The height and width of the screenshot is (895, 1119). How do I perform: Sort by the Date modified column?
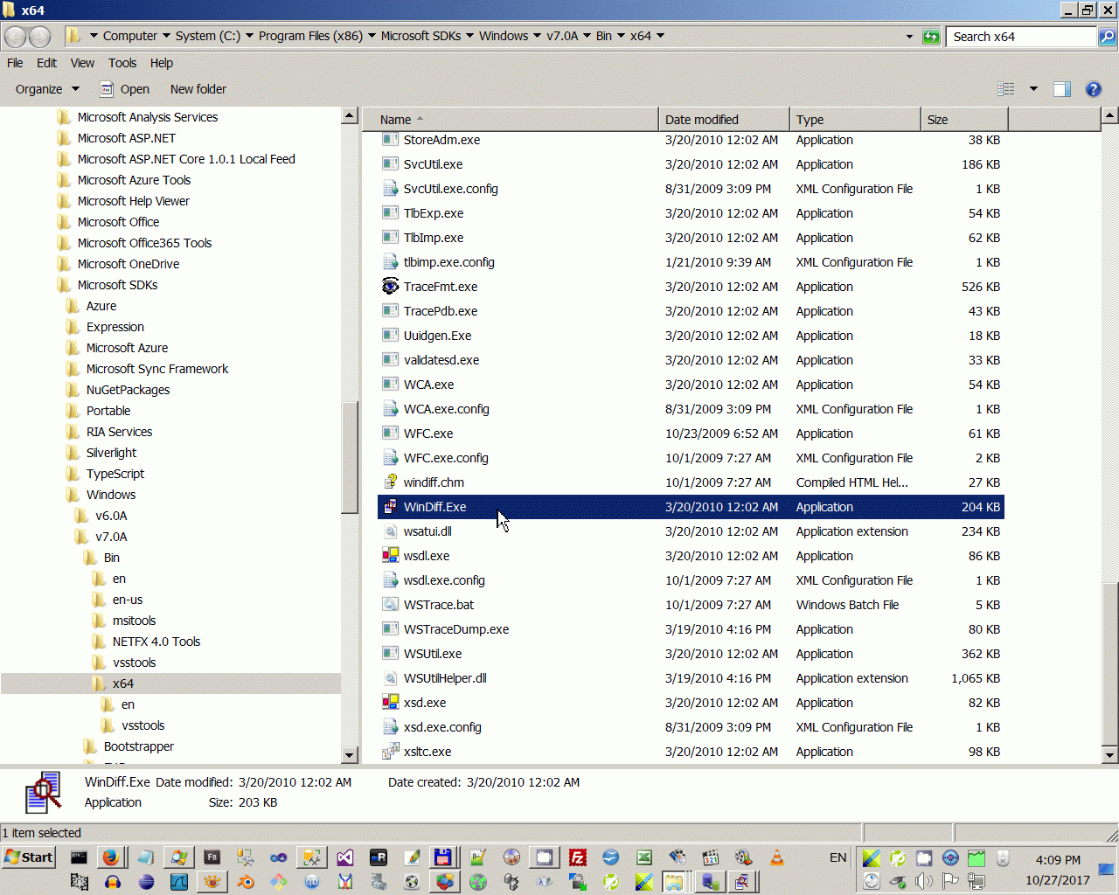coord(724,120)
